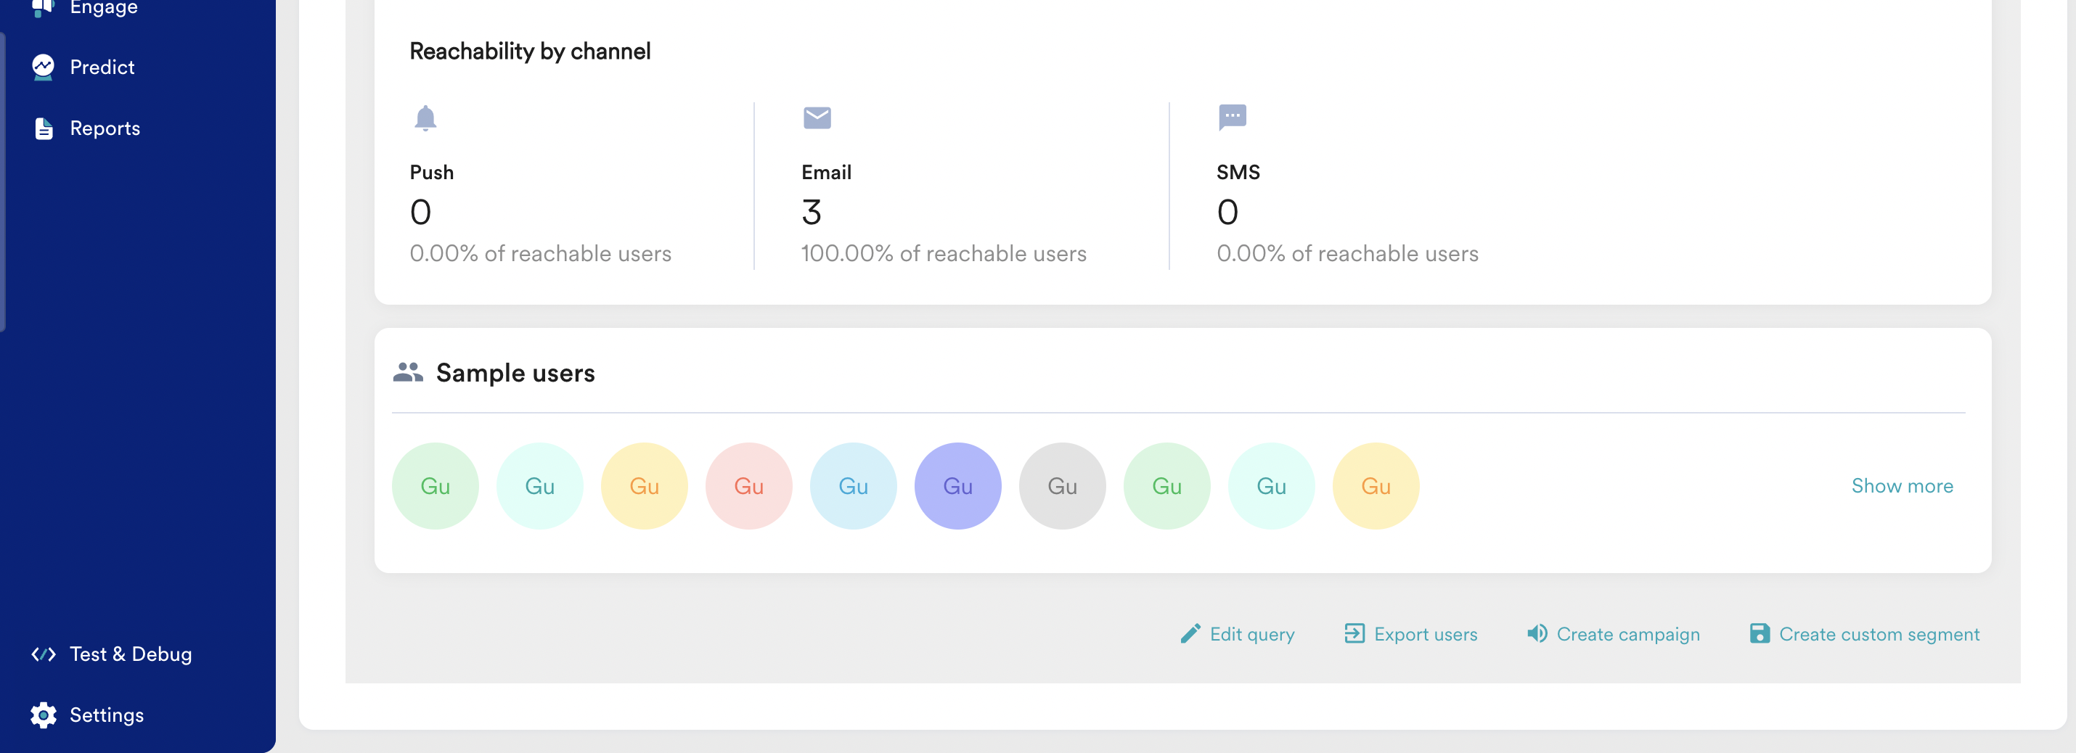Click the Settings gear icon
Image resolution: width=2076 pixels, height=753 pixels.
point(44,715)
